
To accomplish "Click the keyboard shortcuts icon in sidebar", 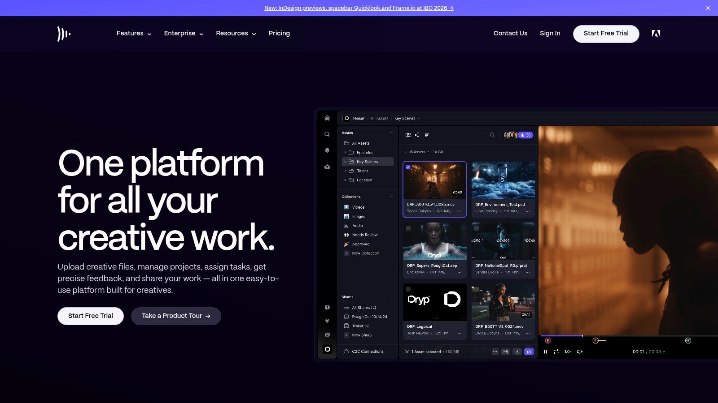I will tap(327, 334).
